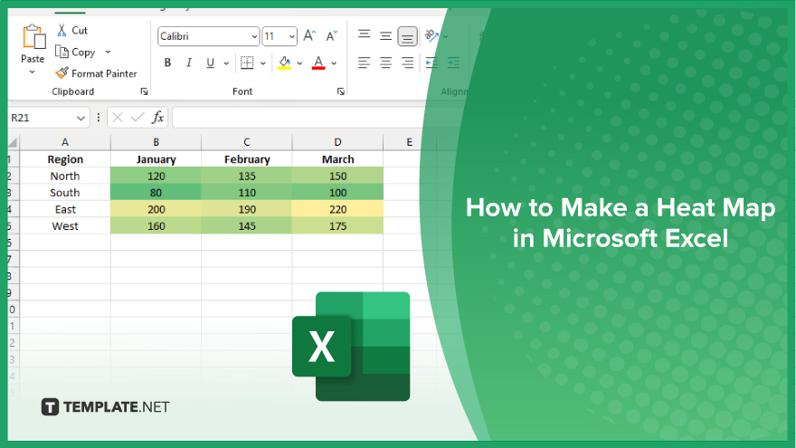Toggle Bold formatting
Viewport: 796px width, 448px height.
(x=167, y=62)
